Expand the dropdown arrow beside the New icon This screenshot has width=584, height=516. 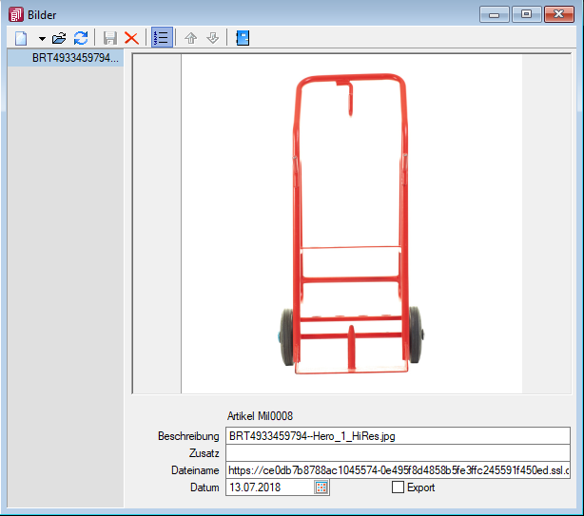coord(42,38)
